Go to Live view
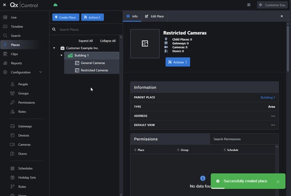The height and width of the screenshot is (196, 291). point(14,17)
